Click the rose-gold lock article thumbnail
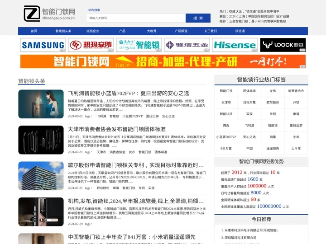The height and width of the screenshot is (244, 326). 41,211
